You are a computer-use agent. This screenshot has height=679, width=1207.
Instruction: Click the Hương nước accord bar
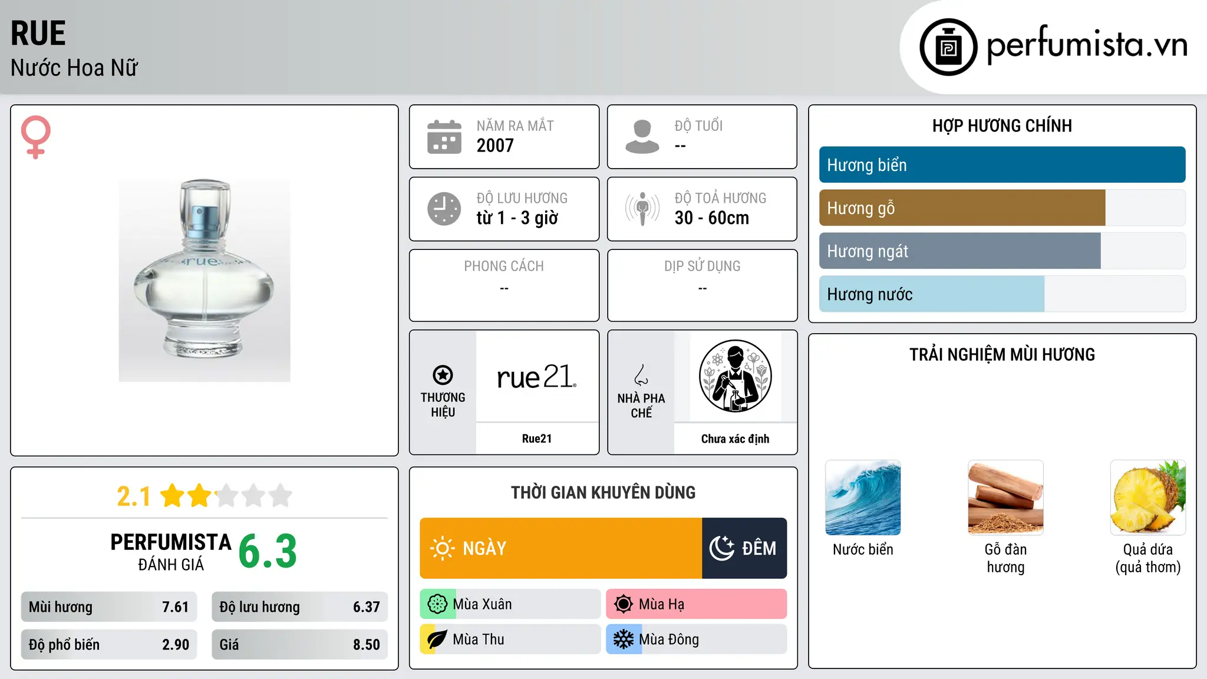coord(1002,294)
